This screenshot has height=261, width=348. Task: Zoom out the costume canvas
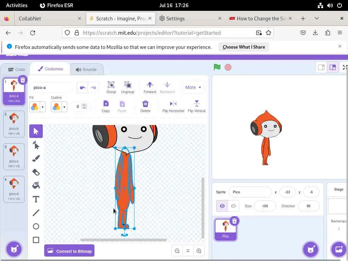pos(177,251)
